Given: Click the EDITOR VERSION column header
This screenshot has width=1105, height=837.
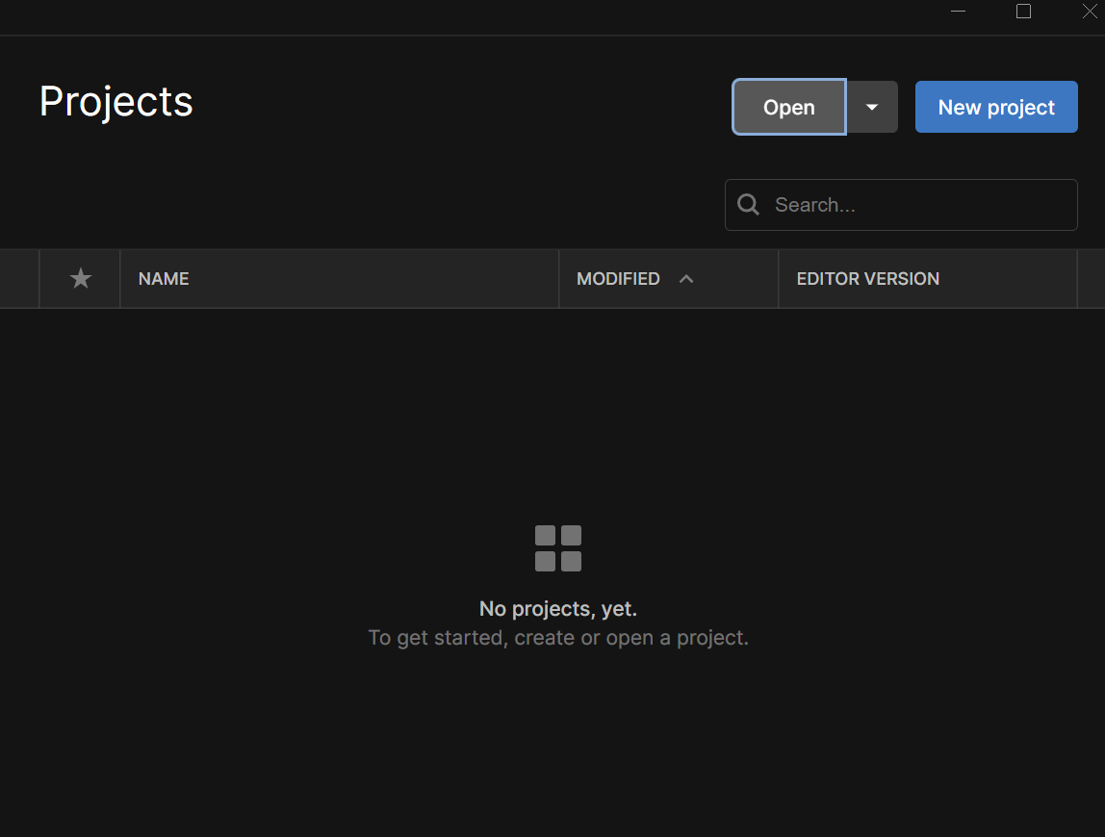Looking at the screenshot, I should coord(867,278).
